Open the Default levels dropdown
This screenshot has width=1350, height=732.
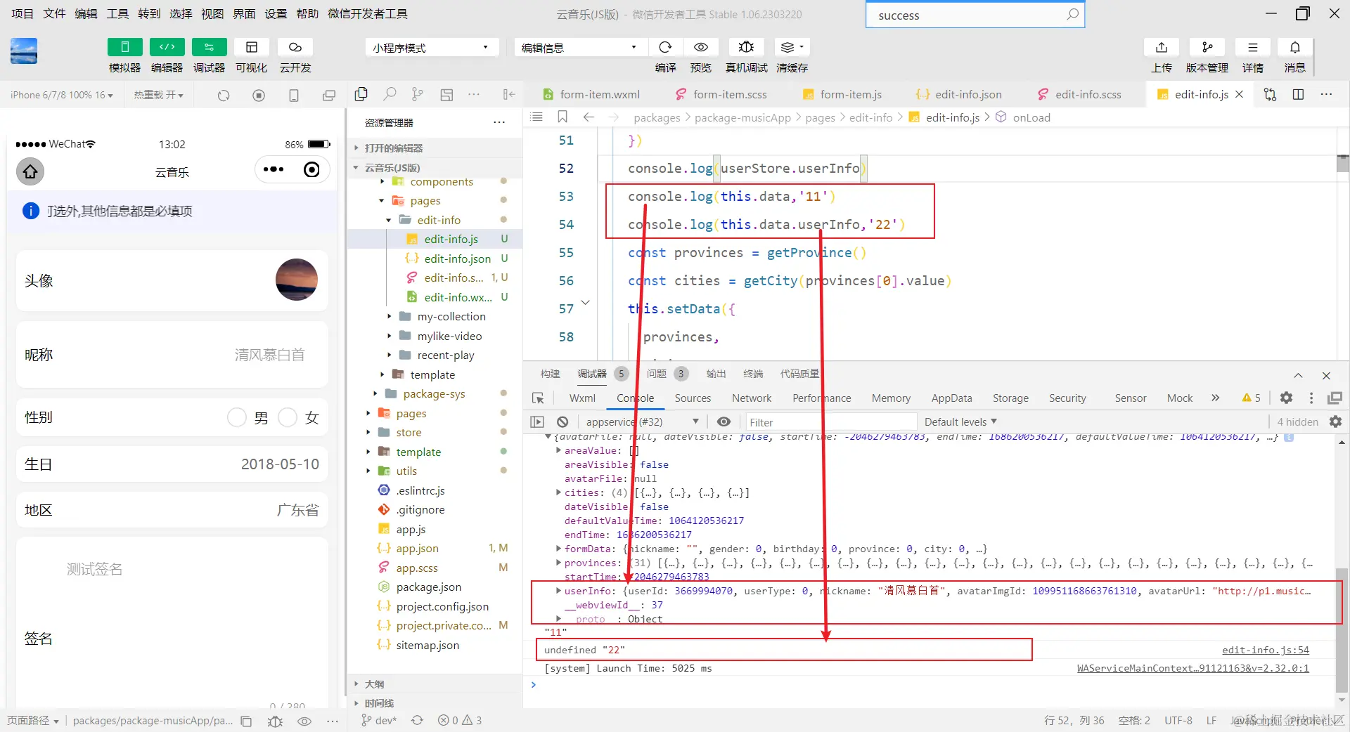pyautogui.click(x=960, y=421)
